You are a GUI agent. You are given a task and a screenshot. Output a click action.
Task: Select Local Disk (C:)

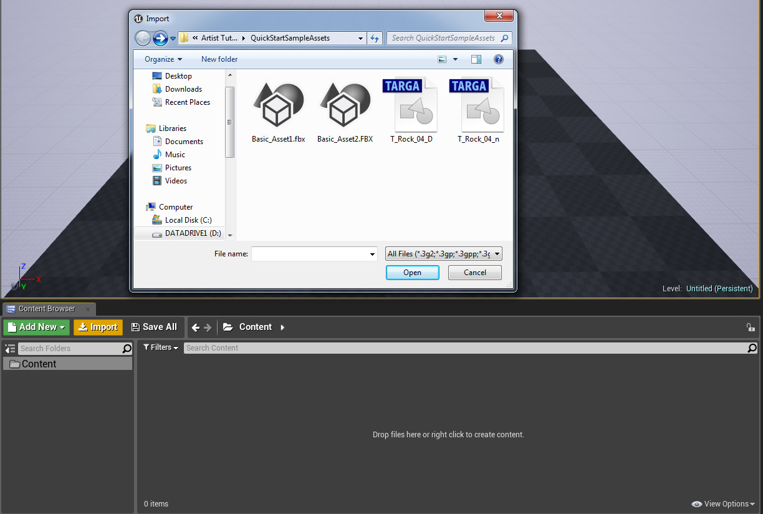point(182,220)
